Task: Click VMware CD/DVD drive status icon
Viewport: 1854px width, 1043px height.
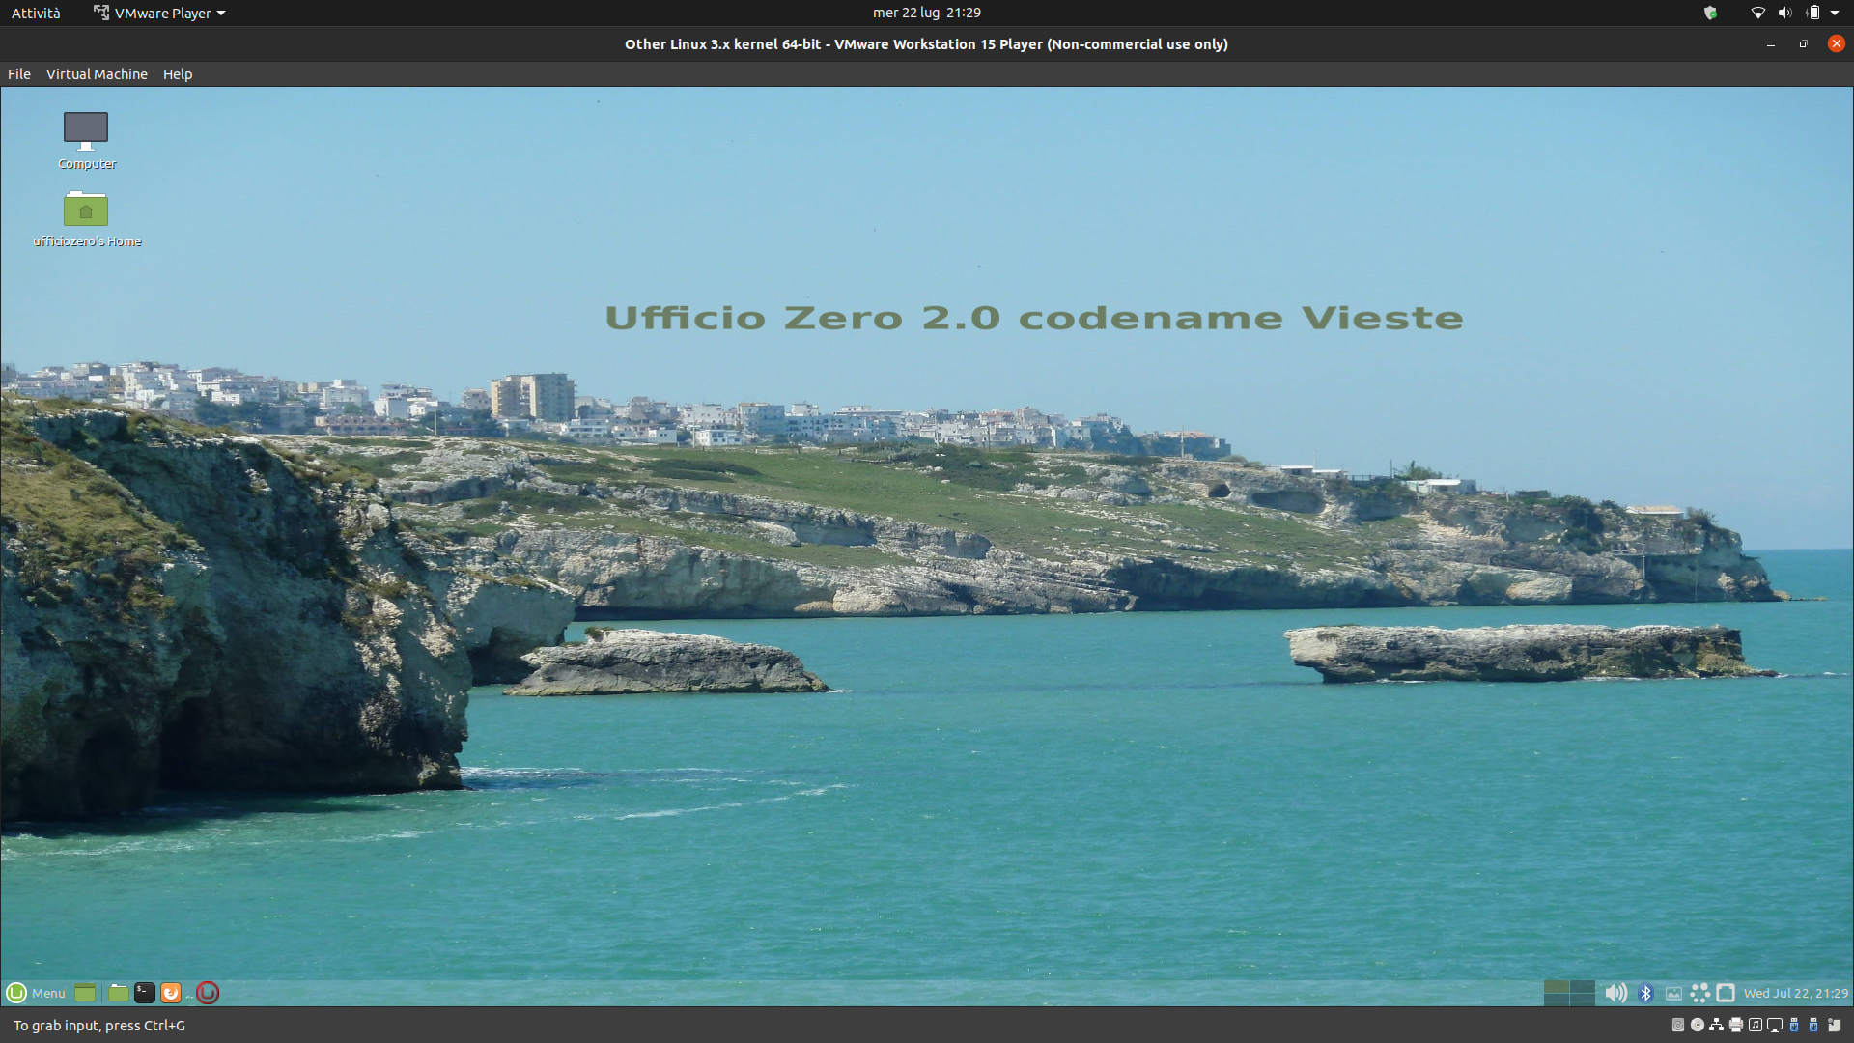Action: tap(1698, 1025)
